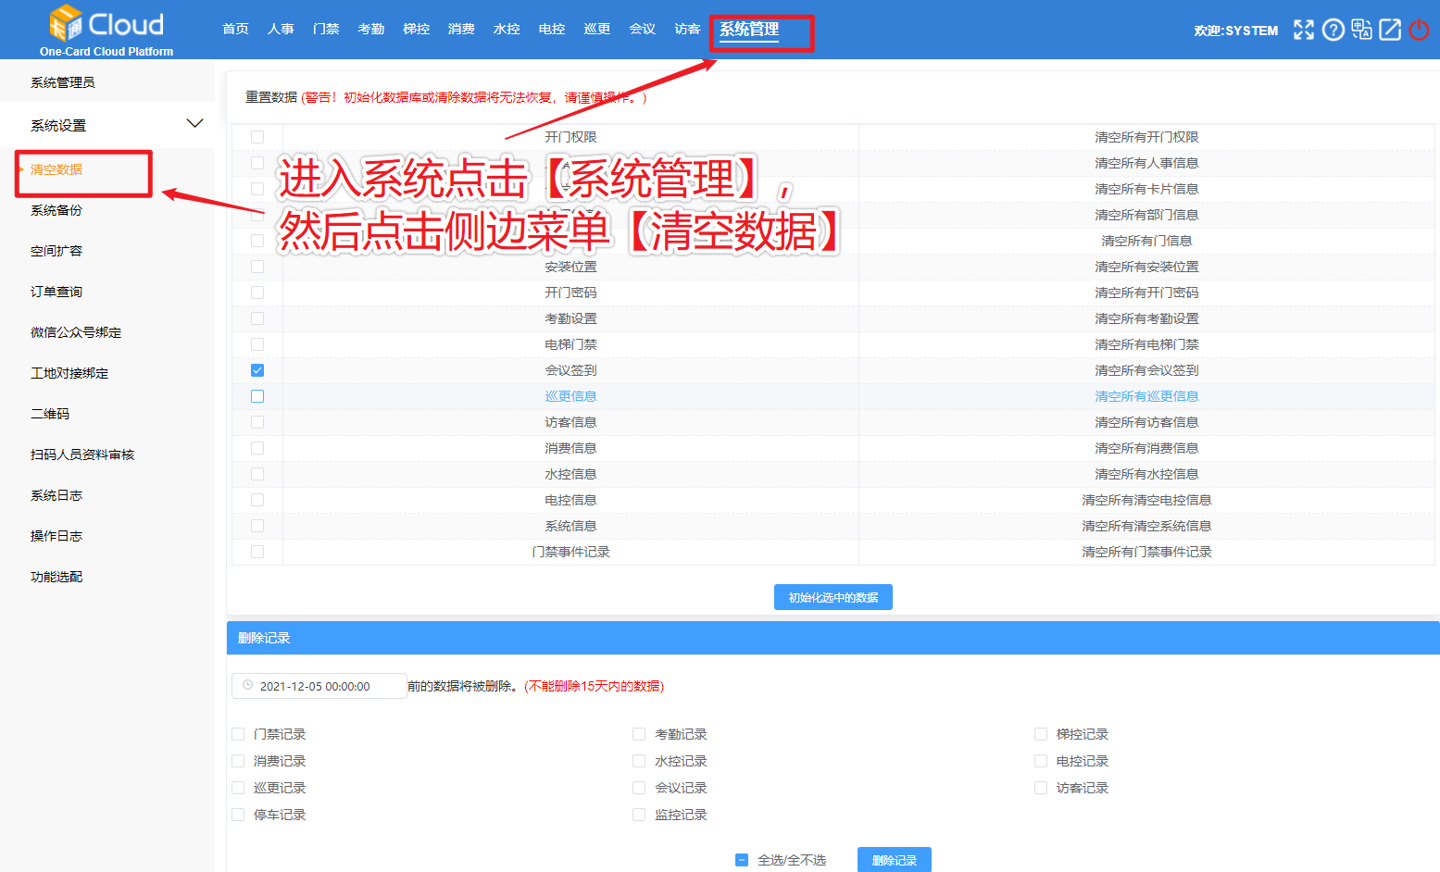The width and height of the screenshot is (1440, 872).
Task: Open help via question mark icon
Action: pyautogui.click(x=1333, y=30)
